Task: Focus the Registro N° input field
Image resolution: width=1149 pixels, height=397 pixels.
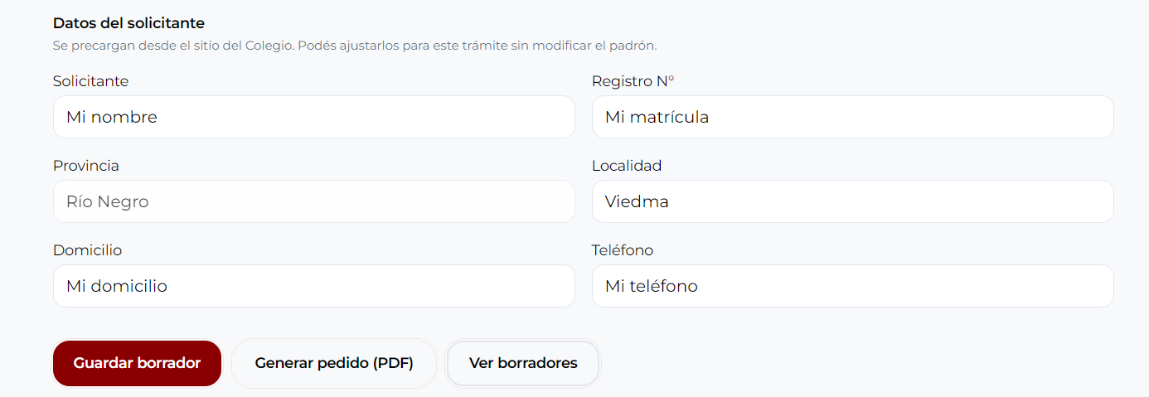Action: 852,117
